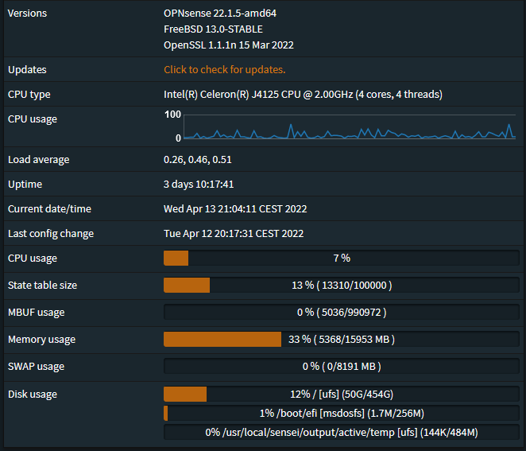
Task: Click the Disk usage row label
Action: coord(33,394)
